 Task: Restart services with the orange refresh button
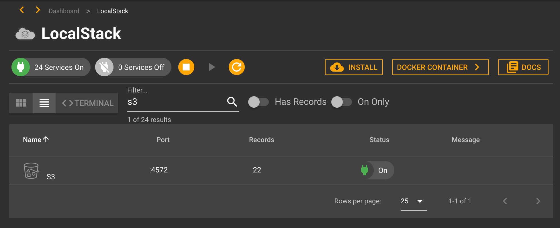pyautogui.click(x=237, y=67)
